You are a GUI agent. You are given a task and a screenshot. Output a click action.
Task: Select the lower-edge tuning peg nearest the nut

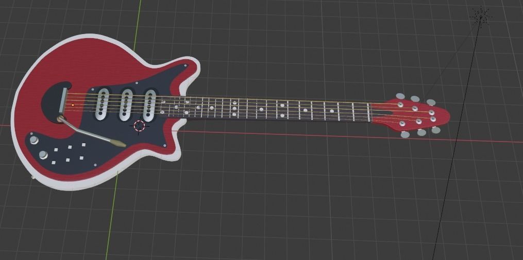pyautogui.click(x=405, y=134)
